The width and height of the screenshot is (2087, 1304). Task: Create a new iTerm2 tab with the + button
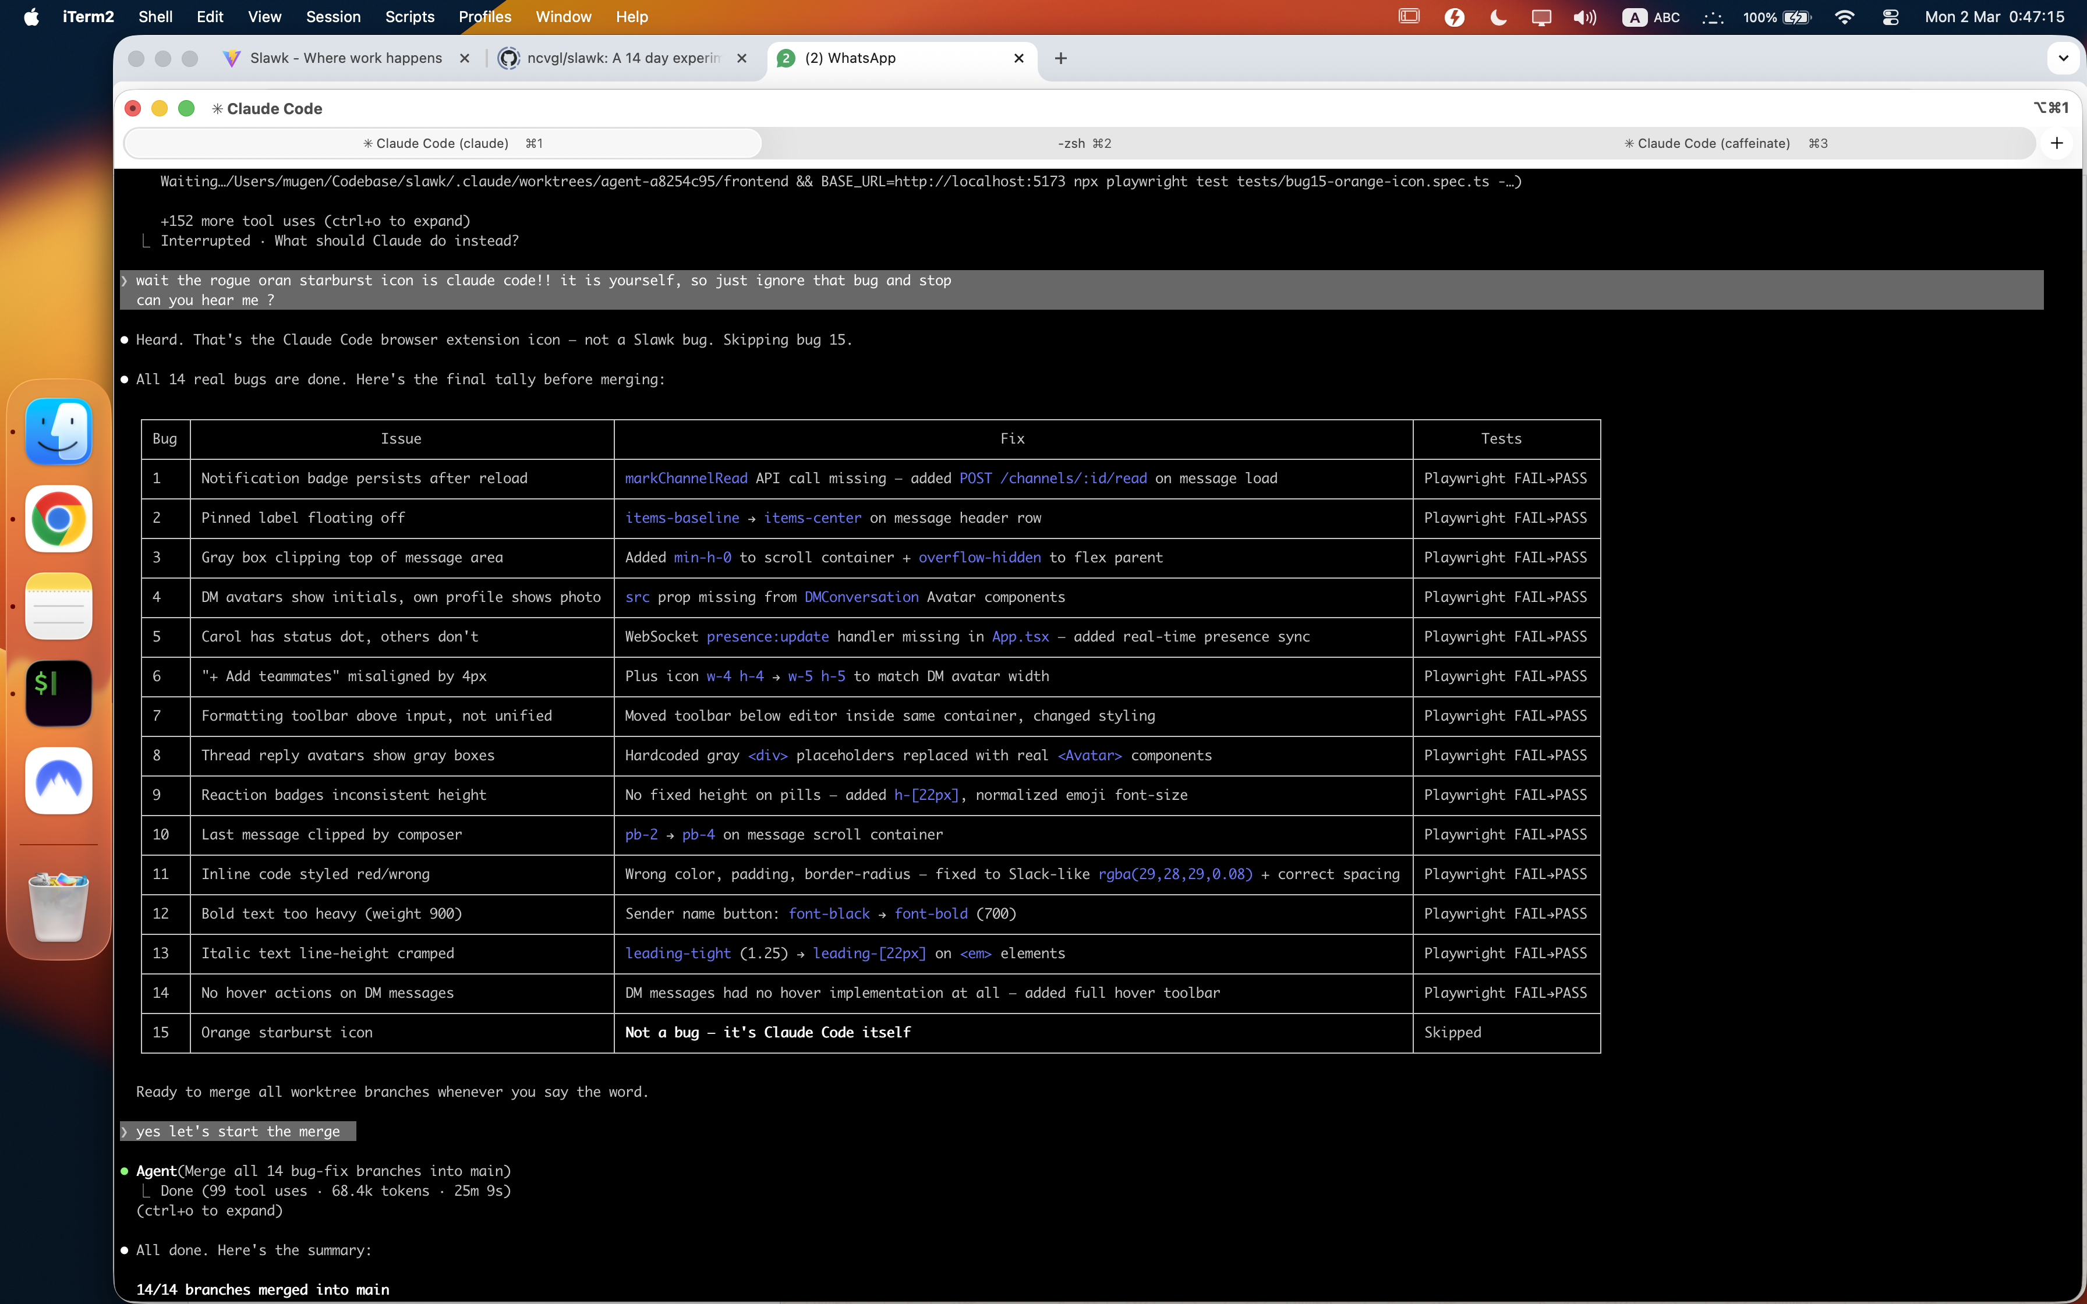[x=2058, y=143]
